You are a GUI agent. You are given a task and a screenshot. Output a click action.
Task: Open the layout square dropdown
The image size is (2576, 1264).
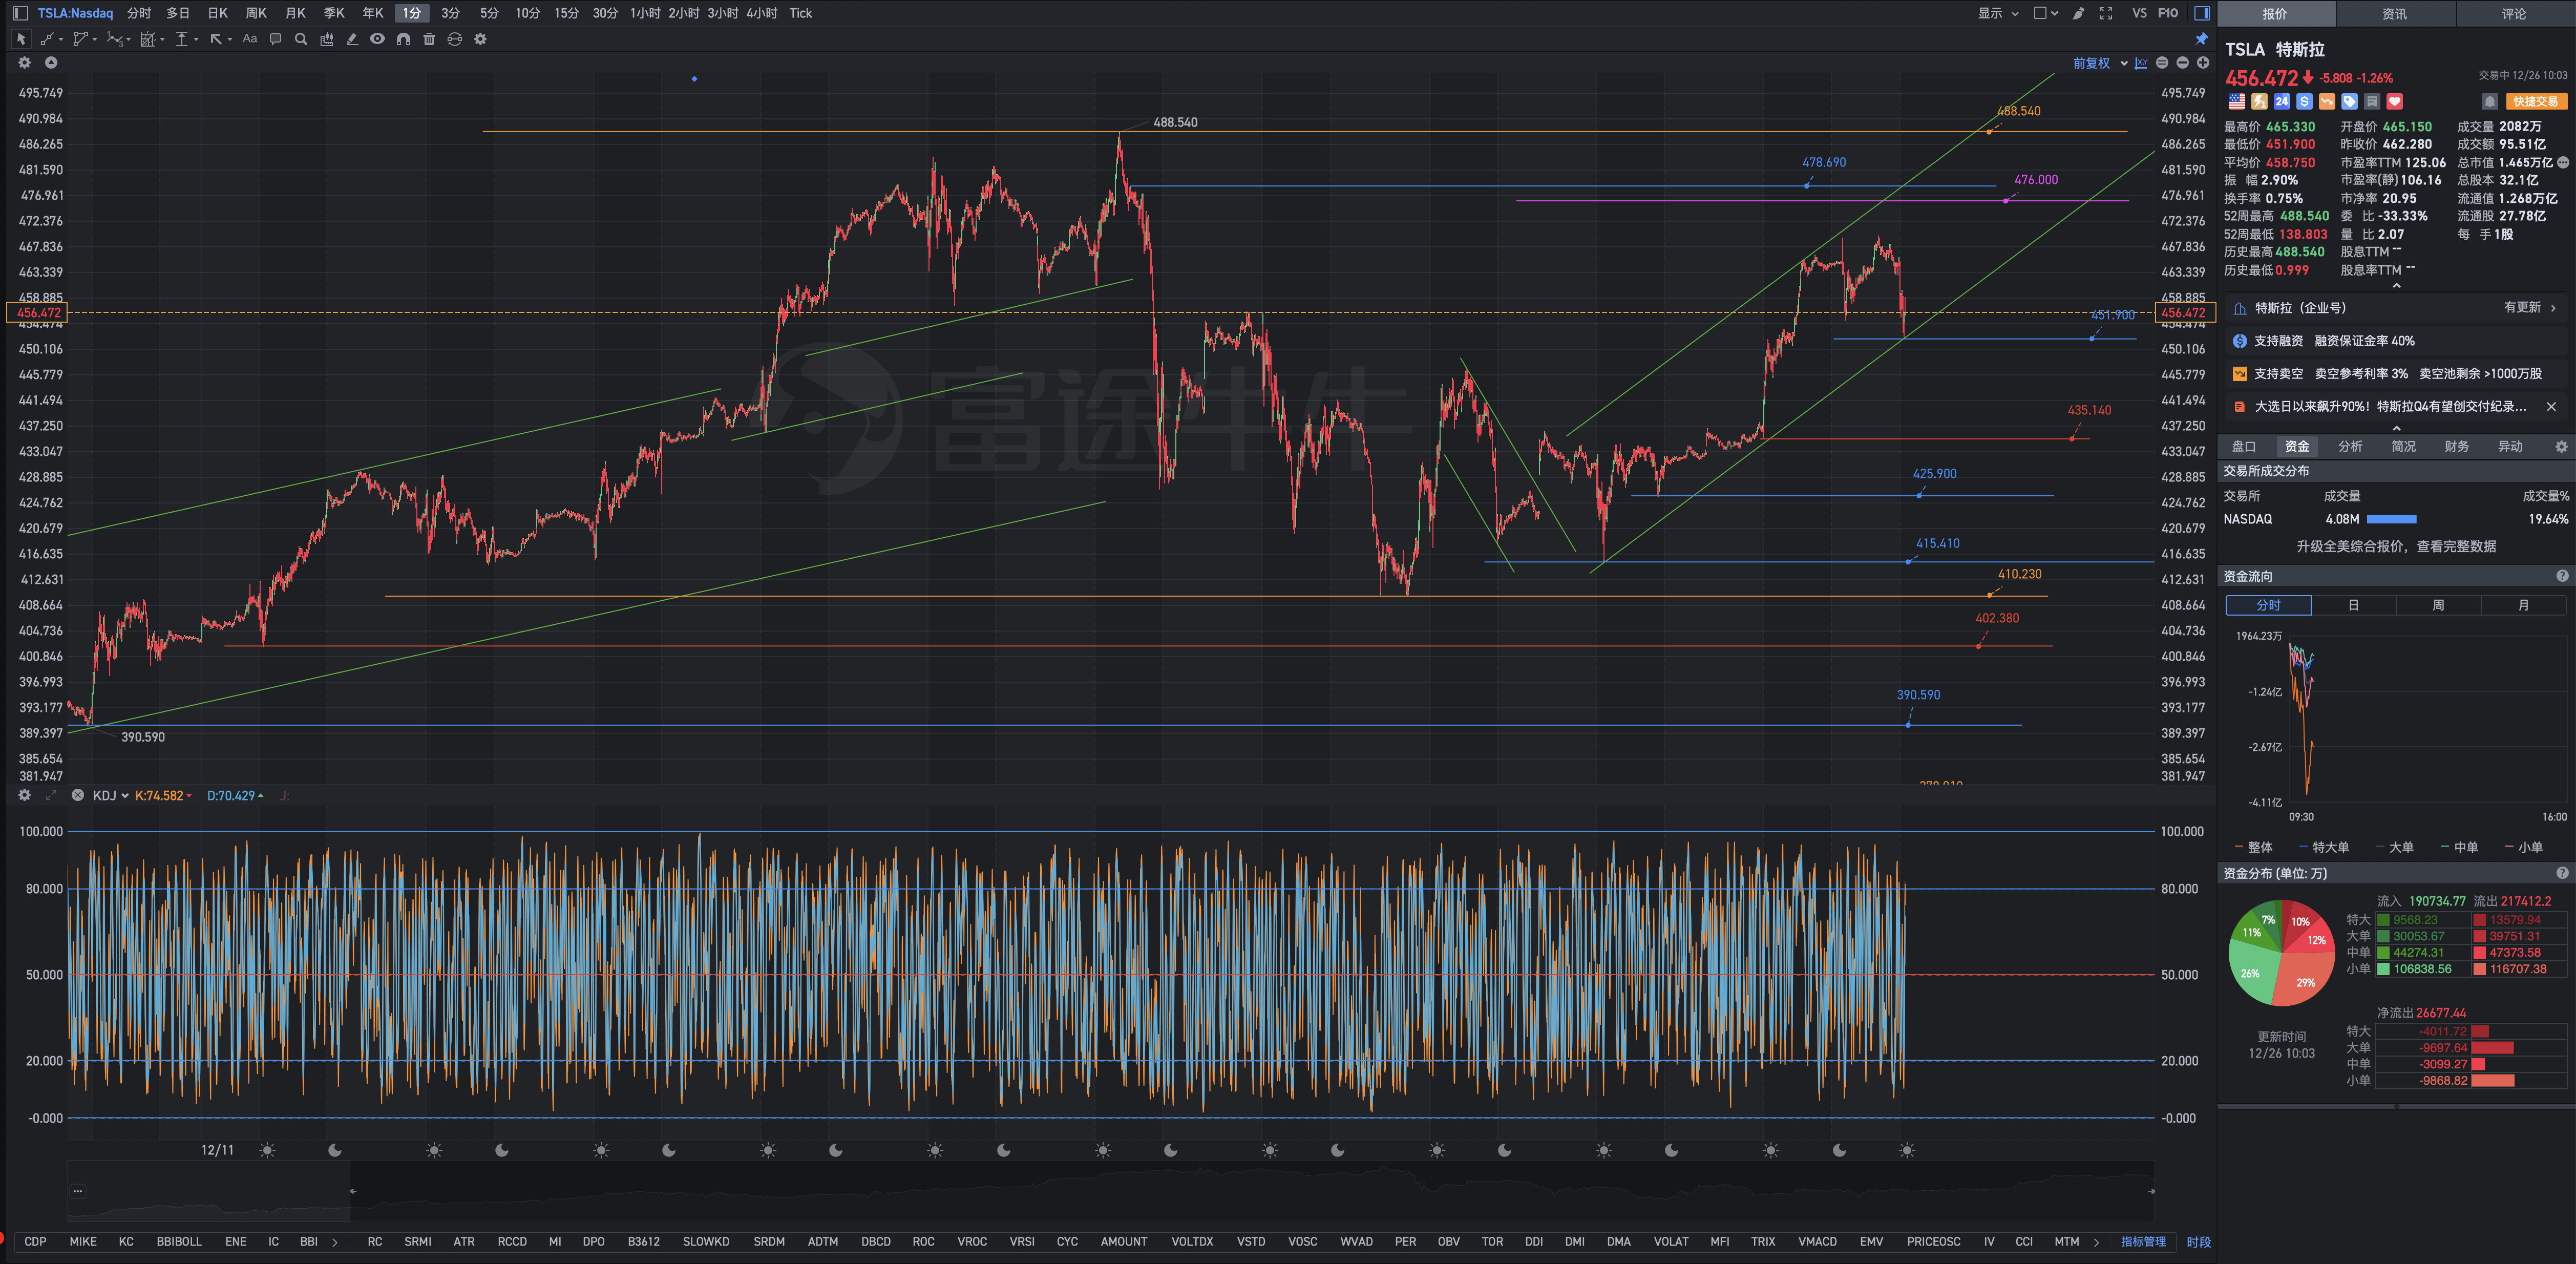click(2046, 13)
